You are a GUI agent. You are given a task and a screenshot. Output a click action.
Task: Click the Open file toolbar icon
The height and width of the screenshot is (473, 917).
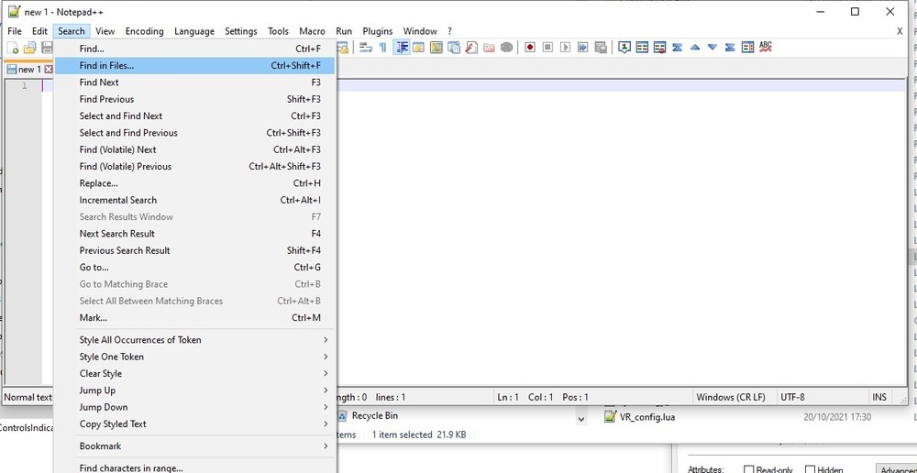click(29, 48)
